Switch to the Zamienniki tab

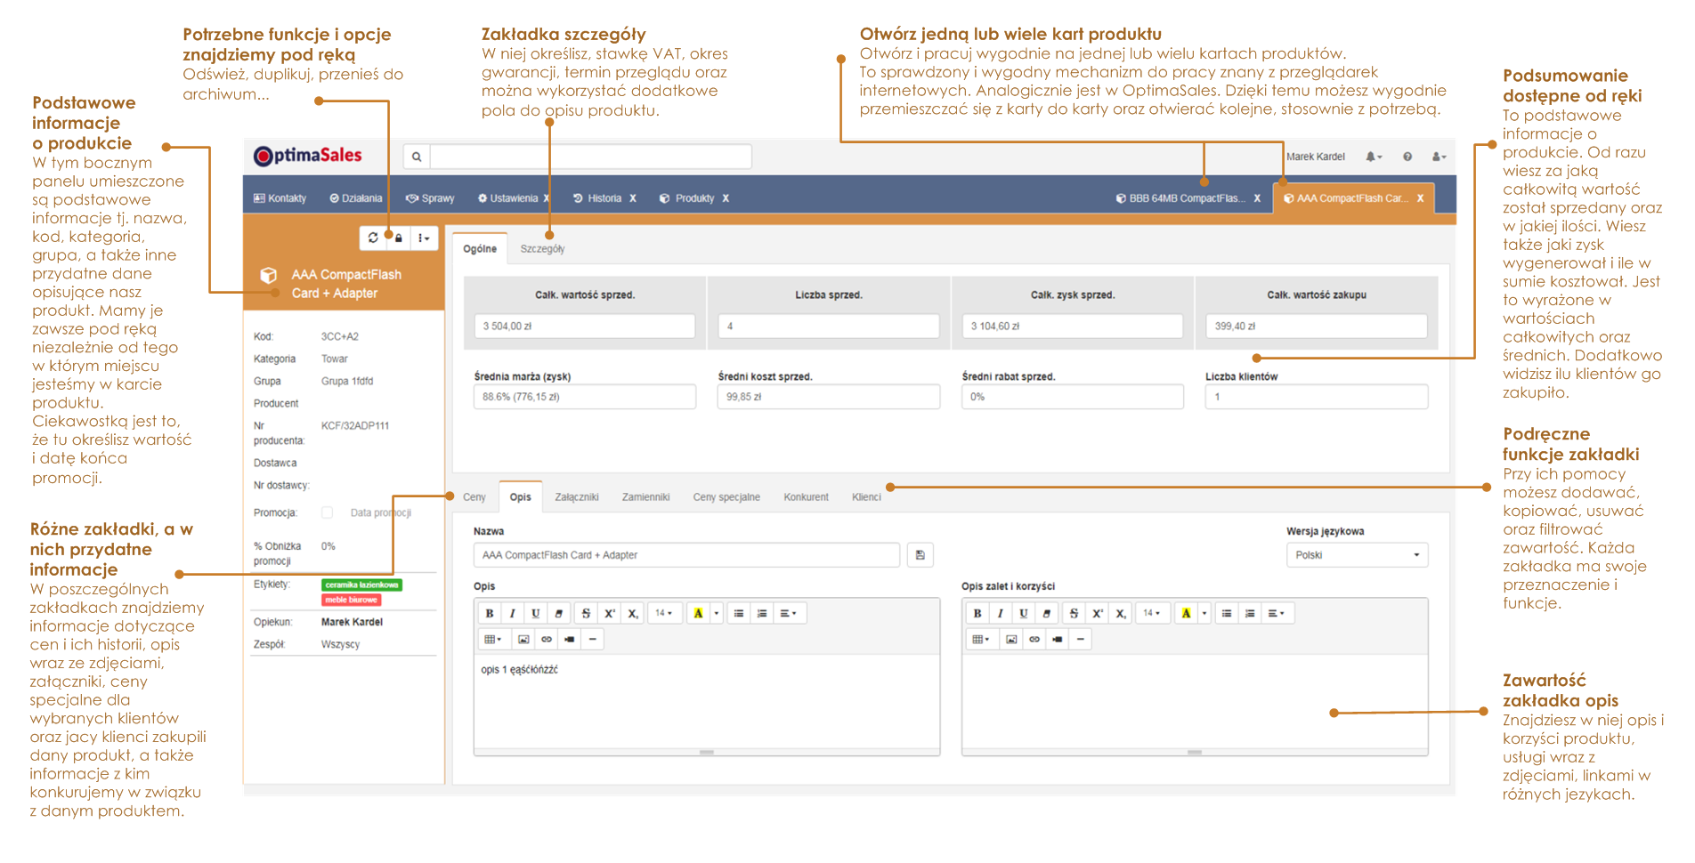tap(645, 497)
